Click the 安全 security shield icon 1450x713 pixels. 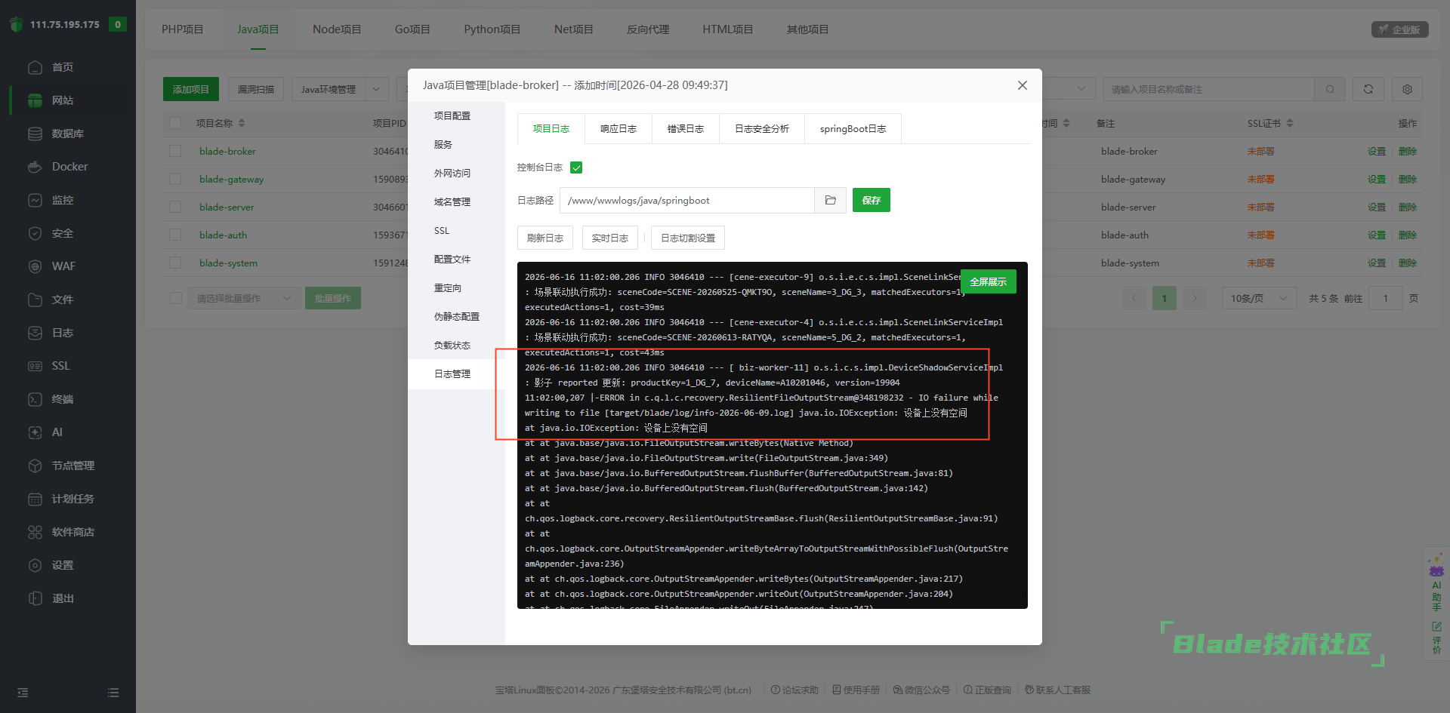click(x=35, y=233)
